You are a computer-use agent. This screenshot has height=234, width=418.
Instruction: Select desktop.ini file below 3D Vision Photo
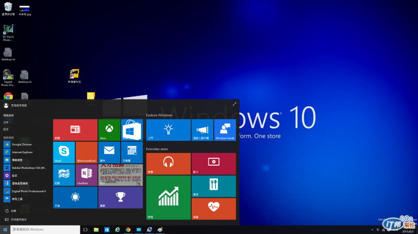pyautogui.click(x=8, y=54)
